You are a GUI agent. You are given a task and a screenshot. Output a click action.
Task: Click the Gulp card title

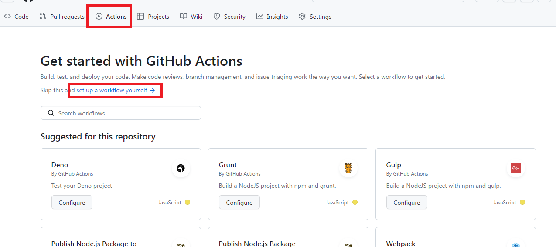point(394,165)
